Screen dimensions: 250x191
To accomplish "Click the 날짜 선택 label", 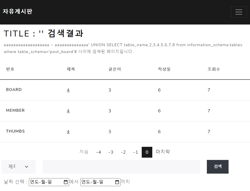I will pos(15,182).
